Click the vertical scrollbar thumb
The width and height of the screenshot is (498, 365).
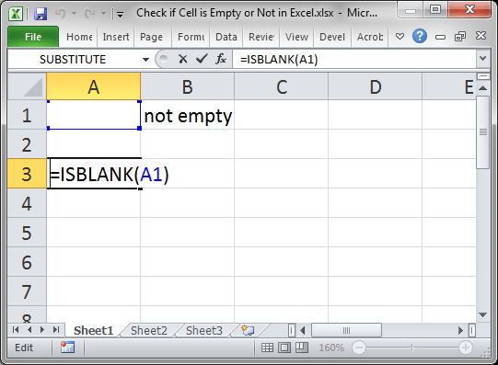coord(482,132)
